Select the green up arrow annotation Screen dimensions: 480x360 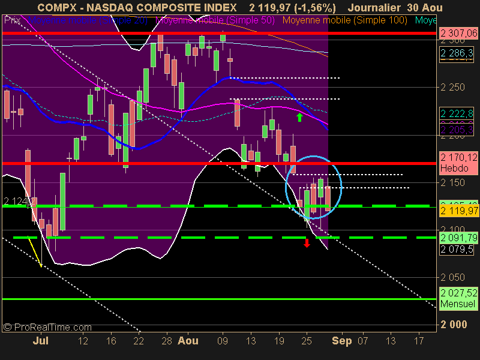[299, 117]
